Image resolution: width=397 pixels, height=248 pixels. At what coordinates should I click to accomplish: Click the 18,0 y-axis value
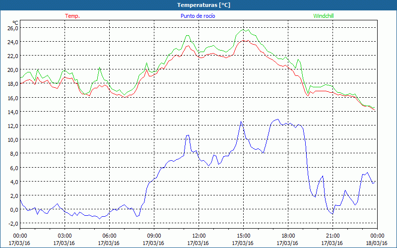12,84
